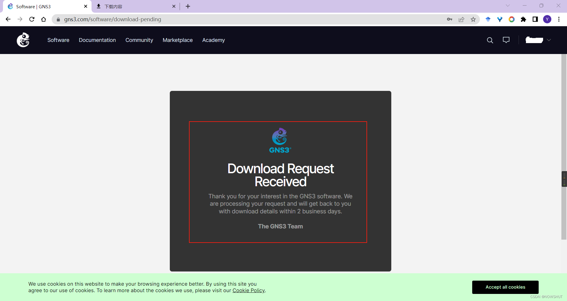View site security lock information
The image size is (567, 301).
point(58,19)
